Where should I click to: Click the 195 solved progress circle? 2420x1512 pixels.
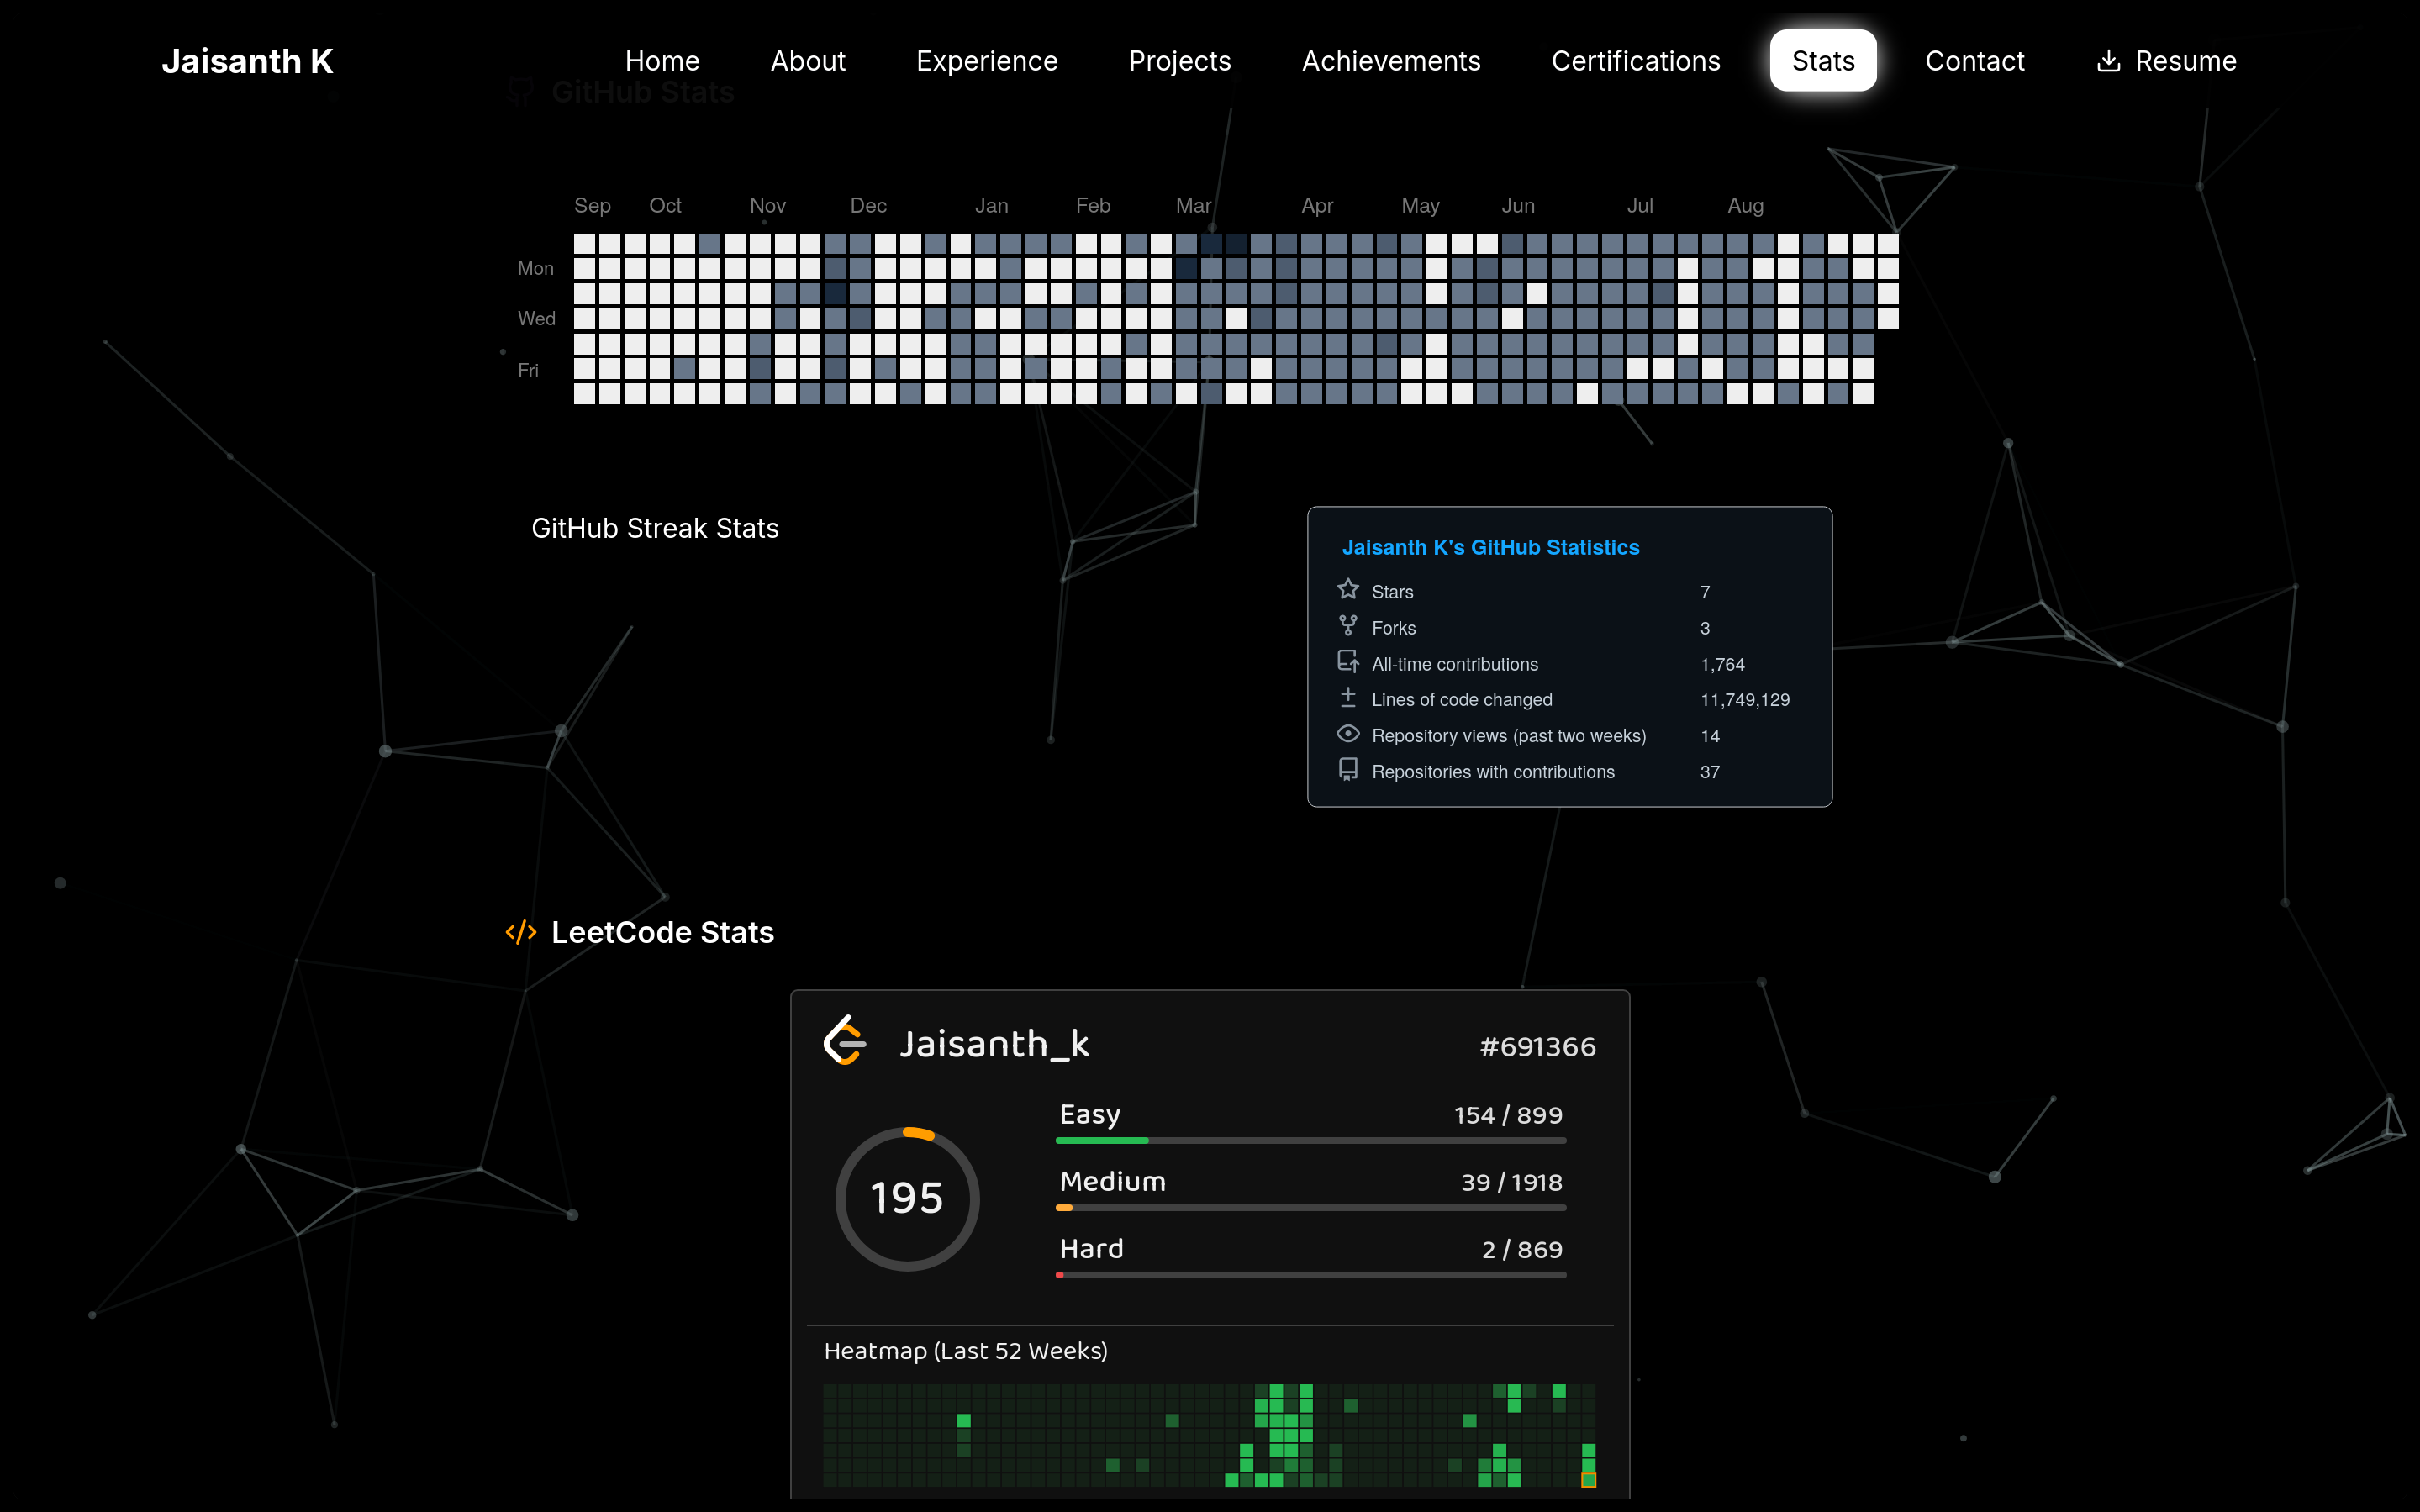tap(907, 1198)
